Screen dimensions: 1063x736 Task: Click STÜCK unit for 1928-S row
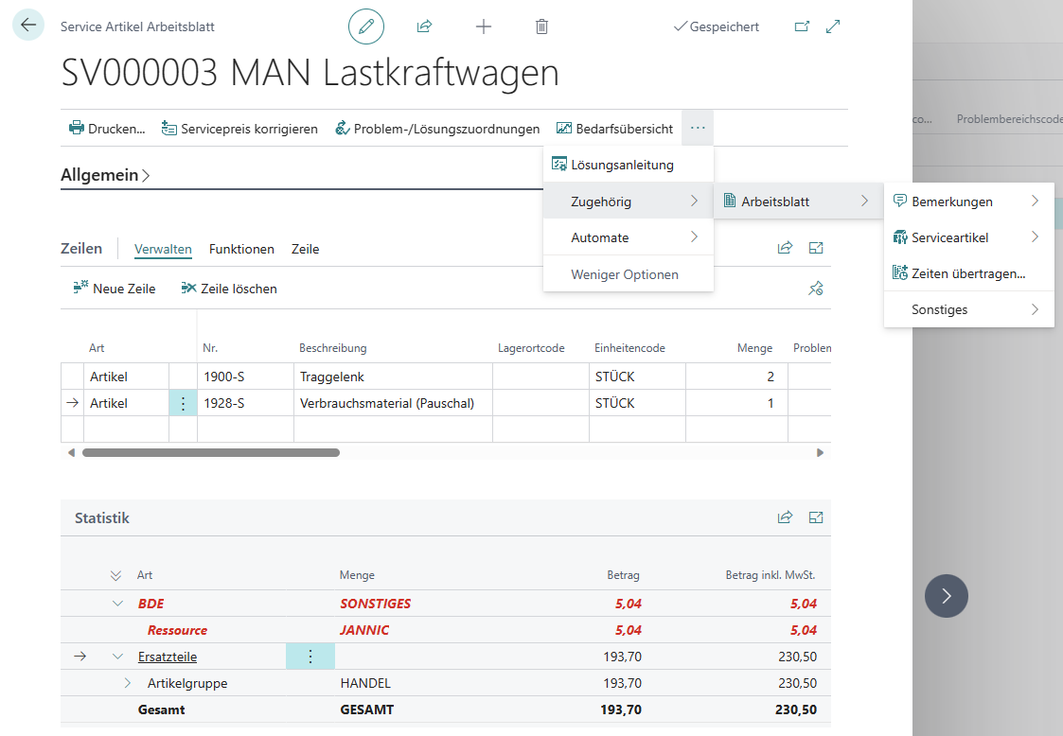pos(637,403)
